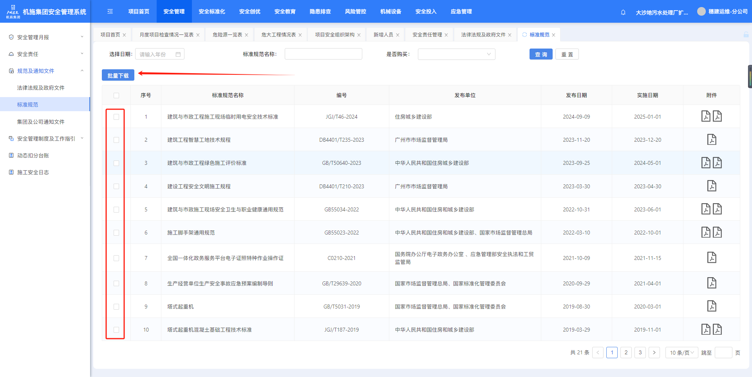Tick the checkbox for row 6

116,233
